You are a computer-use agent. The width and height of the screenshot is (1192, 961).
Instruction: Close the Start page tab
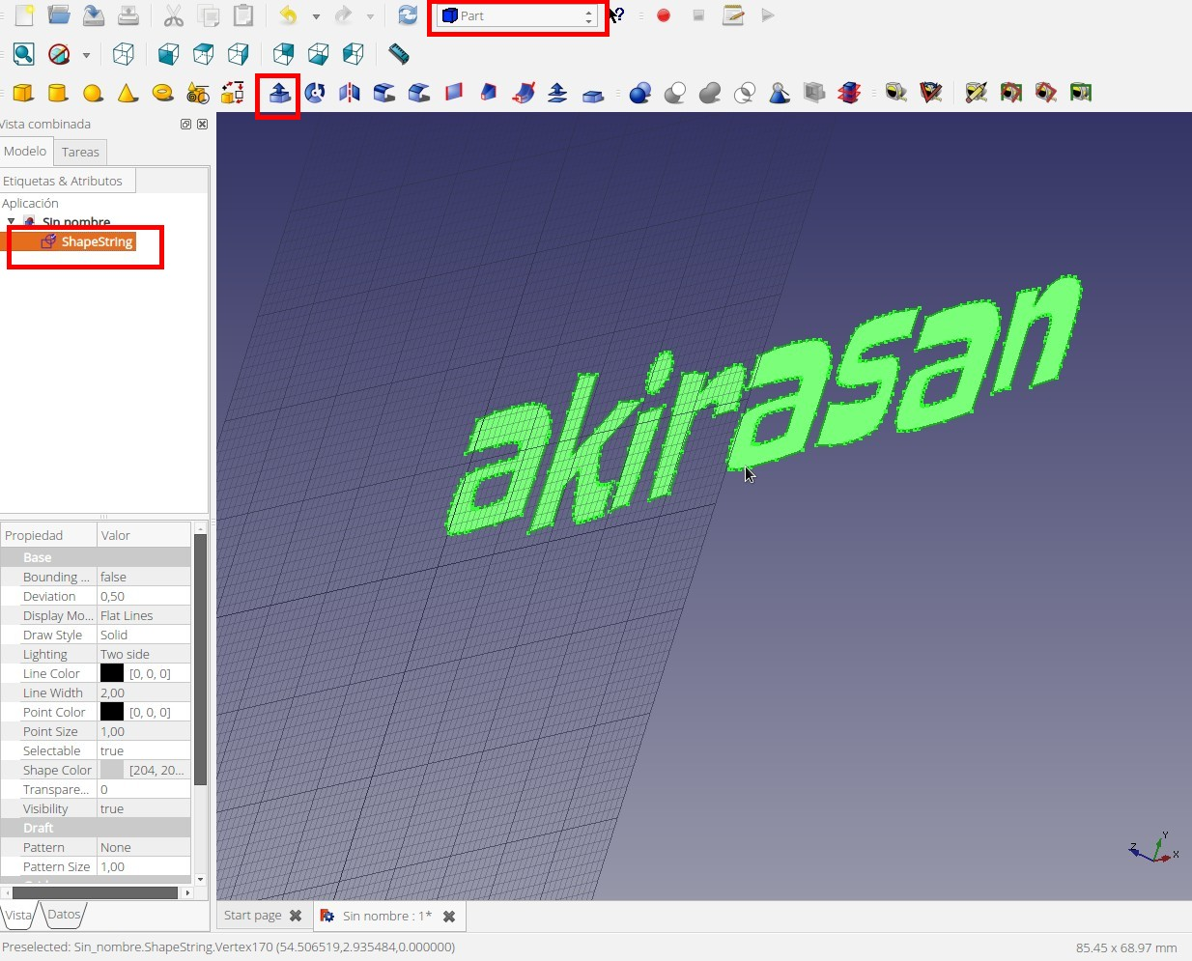[296, 916]
